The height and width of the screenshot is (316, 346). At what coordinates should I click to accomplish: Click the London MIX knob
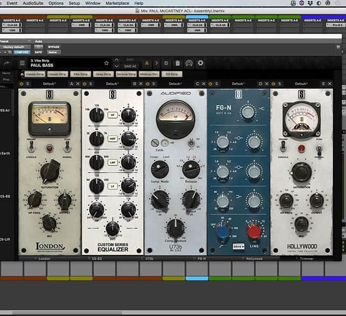[x=49, y=223]
